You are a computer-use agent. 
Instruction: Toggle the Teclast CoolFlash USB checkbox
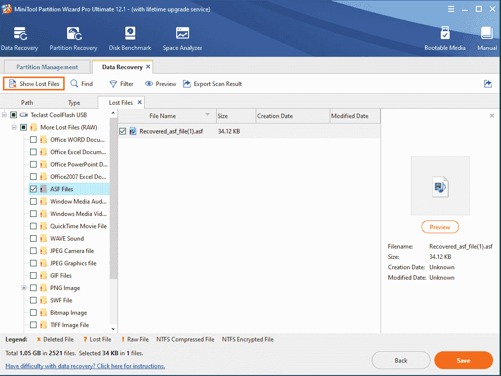coord(13,115)
